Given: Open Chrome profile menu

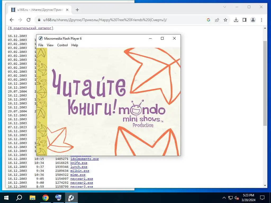Looking at the screenshot, I should (253, 20).
